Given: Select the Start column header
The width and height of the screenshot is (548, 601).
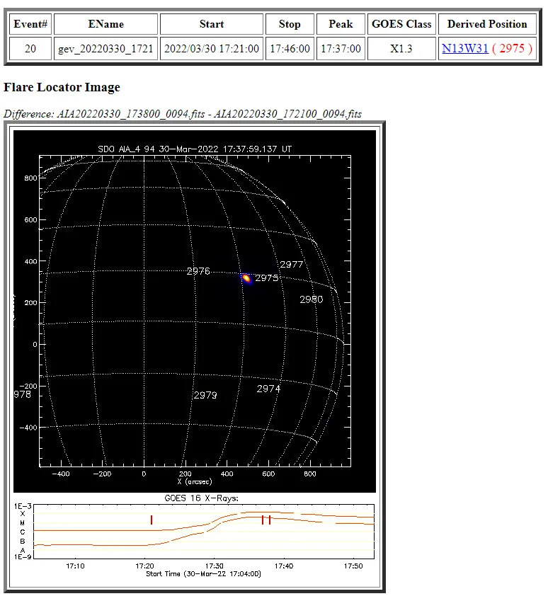Looking at the screenshot, I should (211, 24).
